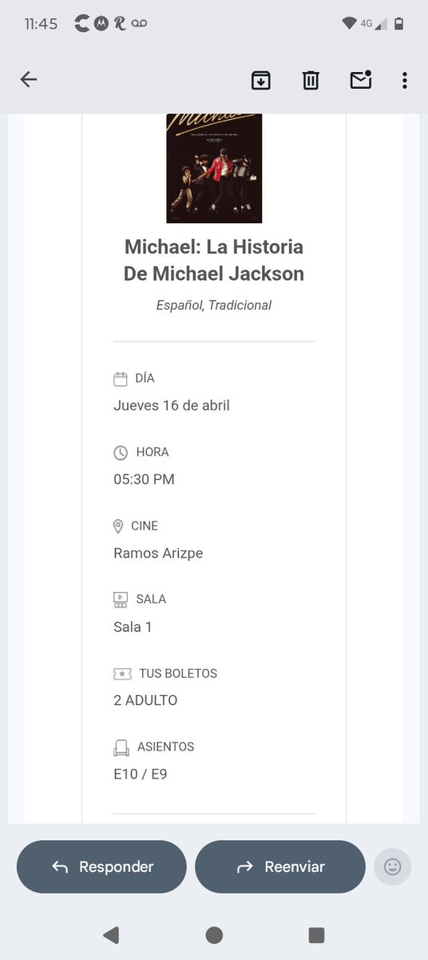Tap the ticket icon beside TUS BOLETOS
The width and height of the screenshot is (428, 960).
click(121, 674)
